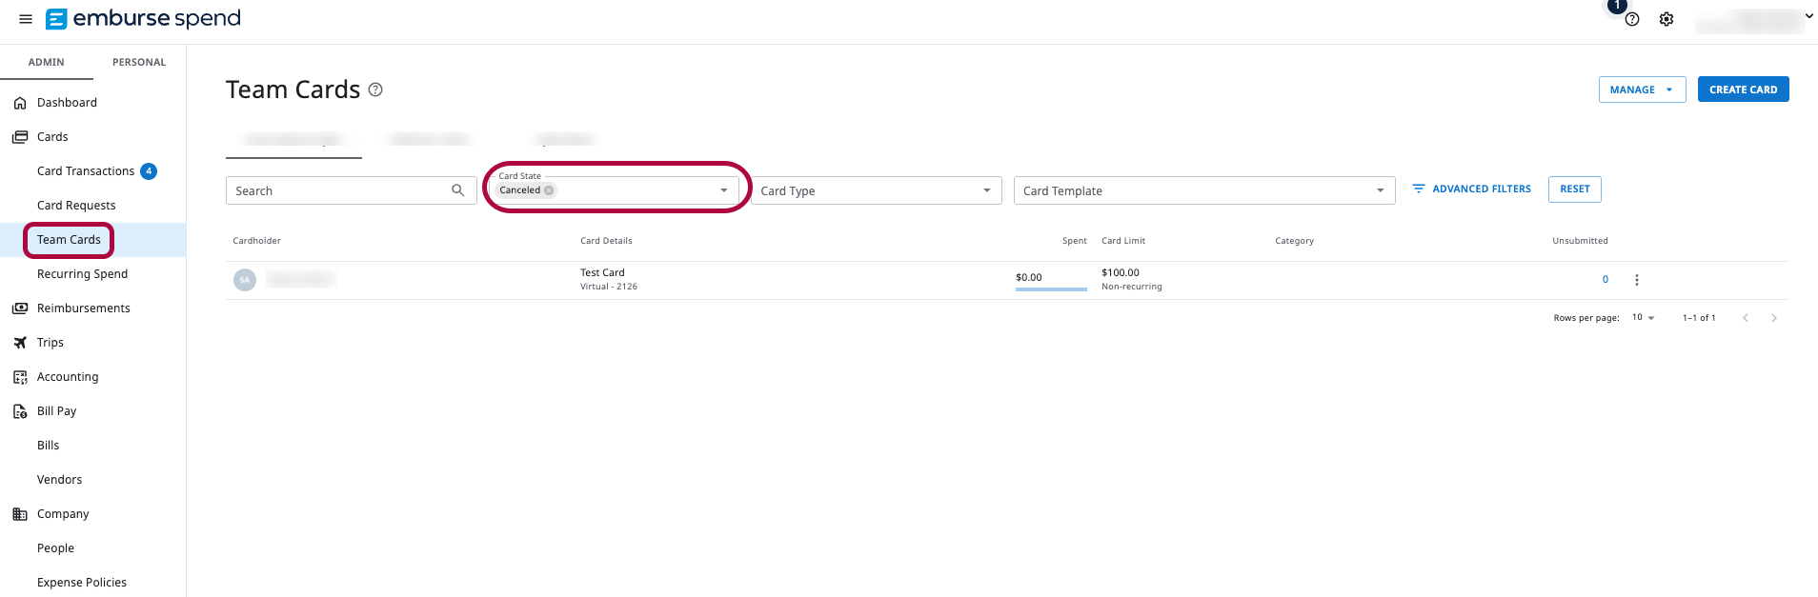The height and width of the screenshot is (597, 1818).
Task: Open the settings gear icon
Action: tap(1666, 20)
